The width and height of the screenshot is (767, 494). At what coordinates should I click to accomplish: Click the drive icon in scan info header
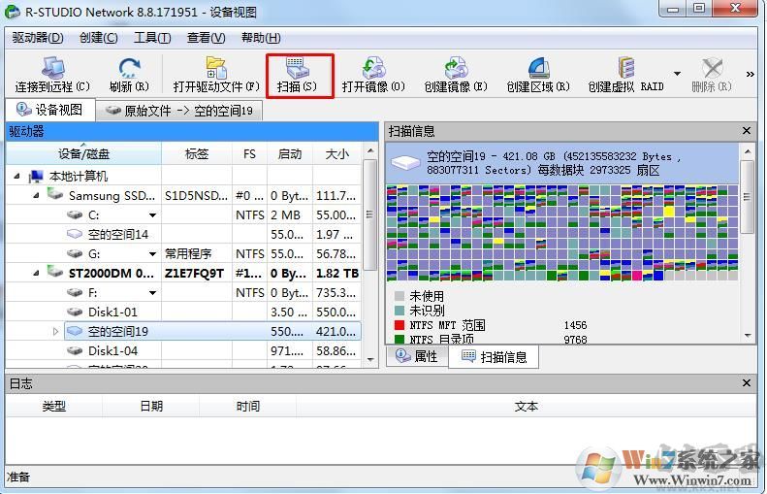tap(405, 162)
